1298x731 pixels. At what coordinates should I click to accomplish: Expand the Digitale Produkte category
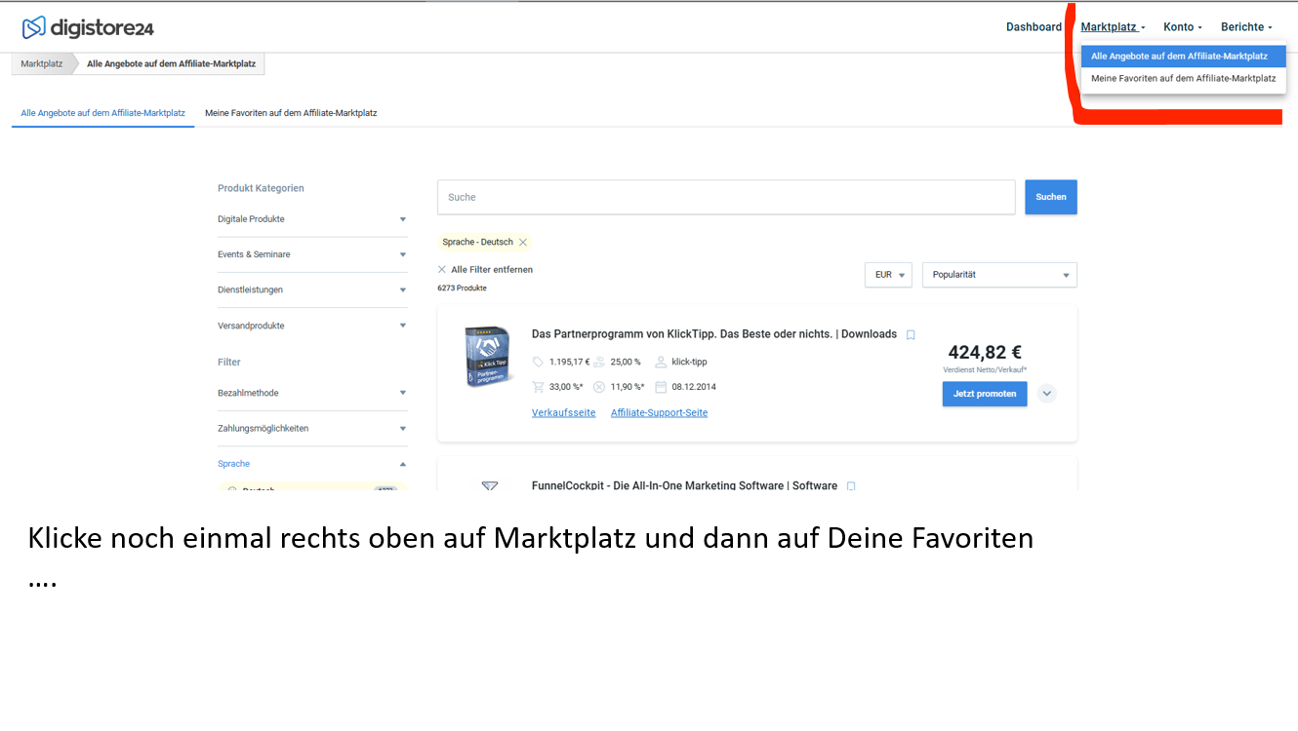coord(402,219)
